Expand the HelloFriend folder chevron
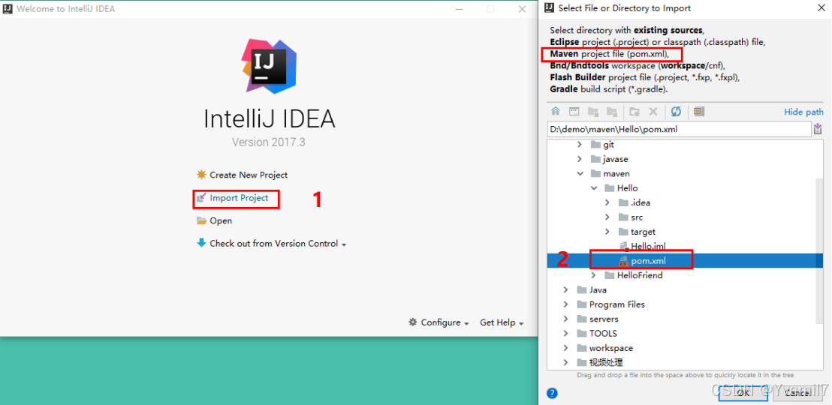 tap(593, 275)
